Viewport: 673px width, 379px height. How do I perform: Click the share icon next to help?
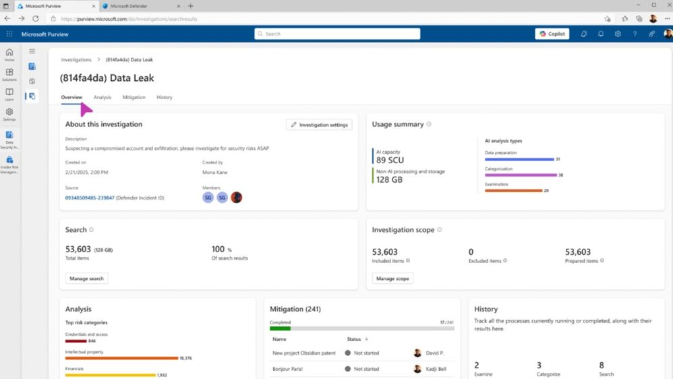click(x=651, y=34)
